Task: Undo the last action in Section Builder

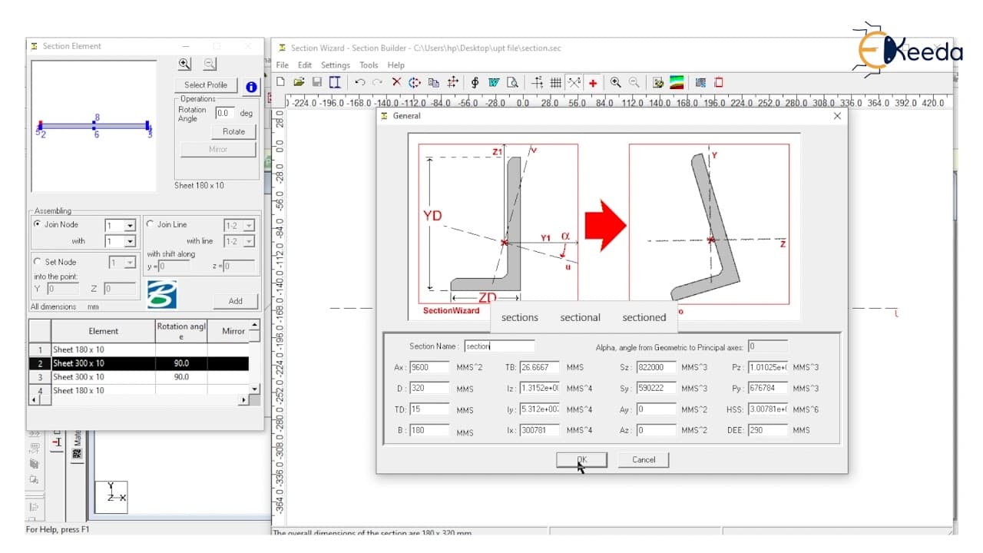Action: point(359,82)
